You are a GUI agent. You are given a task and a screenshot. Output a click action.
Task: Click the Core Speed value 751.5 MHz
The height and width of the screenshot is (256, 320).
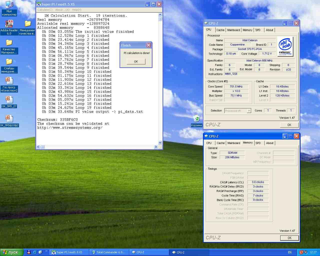pyautogui.click(x=236, y=86)
